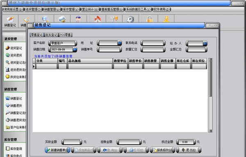Open 进货退货 in the sidebar
246x157 pixels.
[x=14, y=55]
